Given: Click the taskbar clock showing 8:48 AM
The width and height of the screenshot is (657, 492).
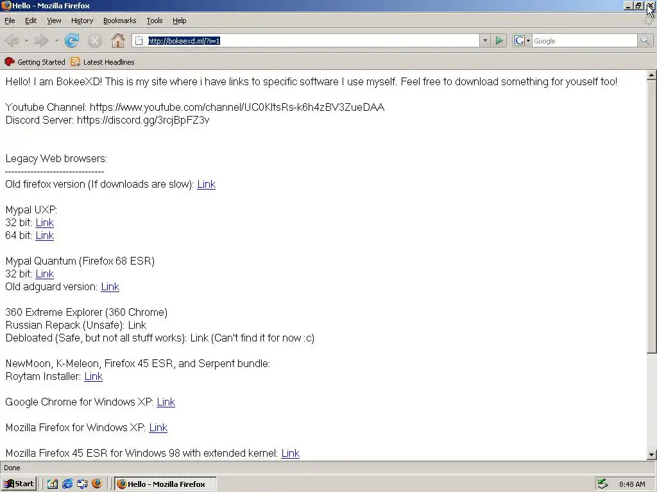Looking at the screenshot, I should (x=632, y=484).
